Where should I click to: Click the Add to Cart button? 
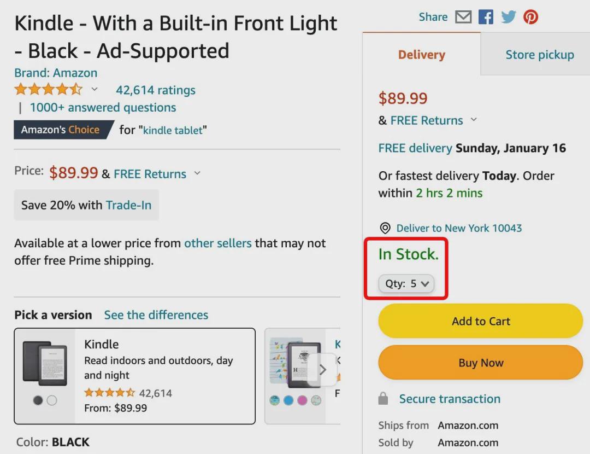480,321
